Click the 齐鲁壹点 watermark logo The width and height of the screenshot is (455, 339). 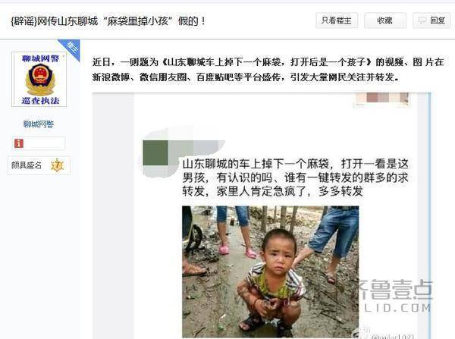click(394, 295)
